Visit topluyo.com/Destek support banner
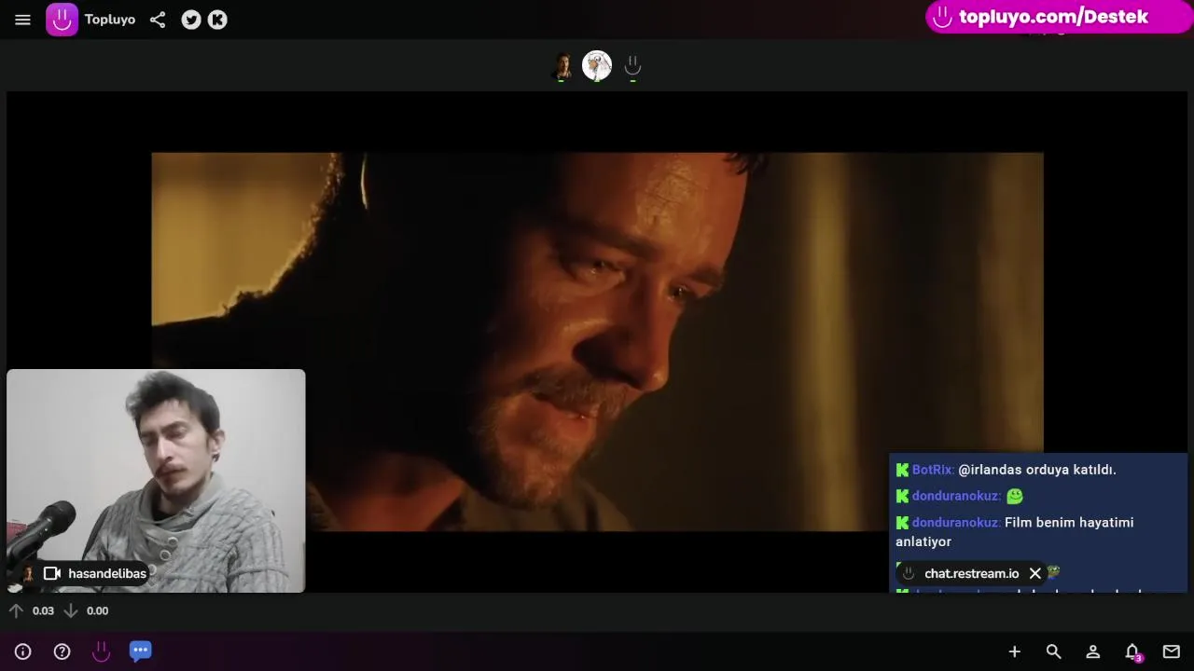 [1059, 17]
